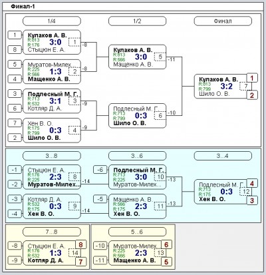
Task: Click match number box 5 in semifinal
Action: 160,57
